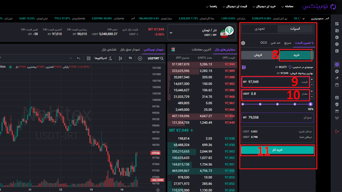Open the candlestick chart style icon

(x=120, y=58)
